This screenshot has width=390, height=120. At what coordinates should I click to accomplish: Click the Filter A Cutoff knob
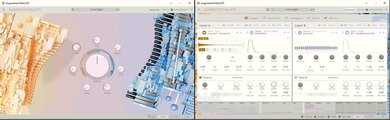click(x=205, y=85)
